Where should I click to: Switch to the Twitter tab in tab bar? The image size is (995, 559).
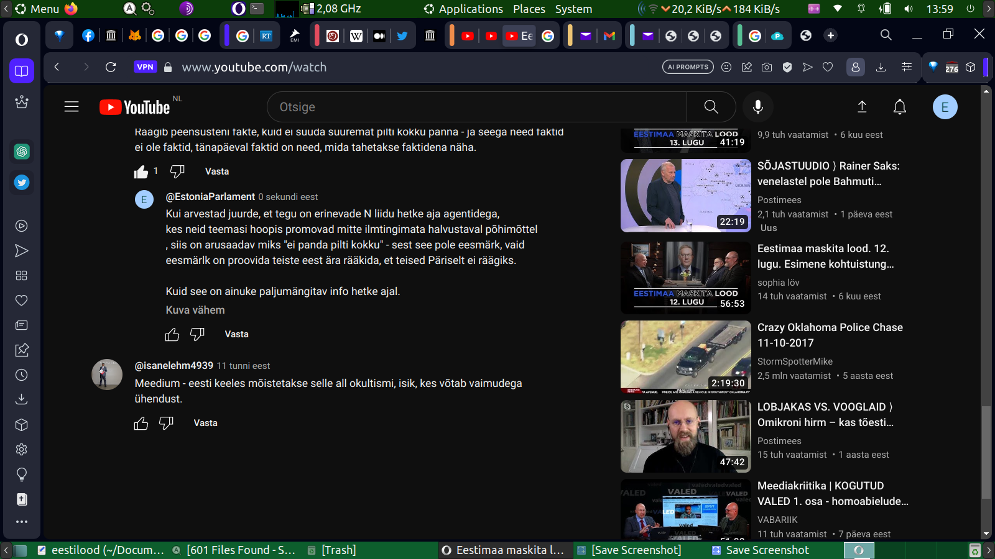(402, 36)
